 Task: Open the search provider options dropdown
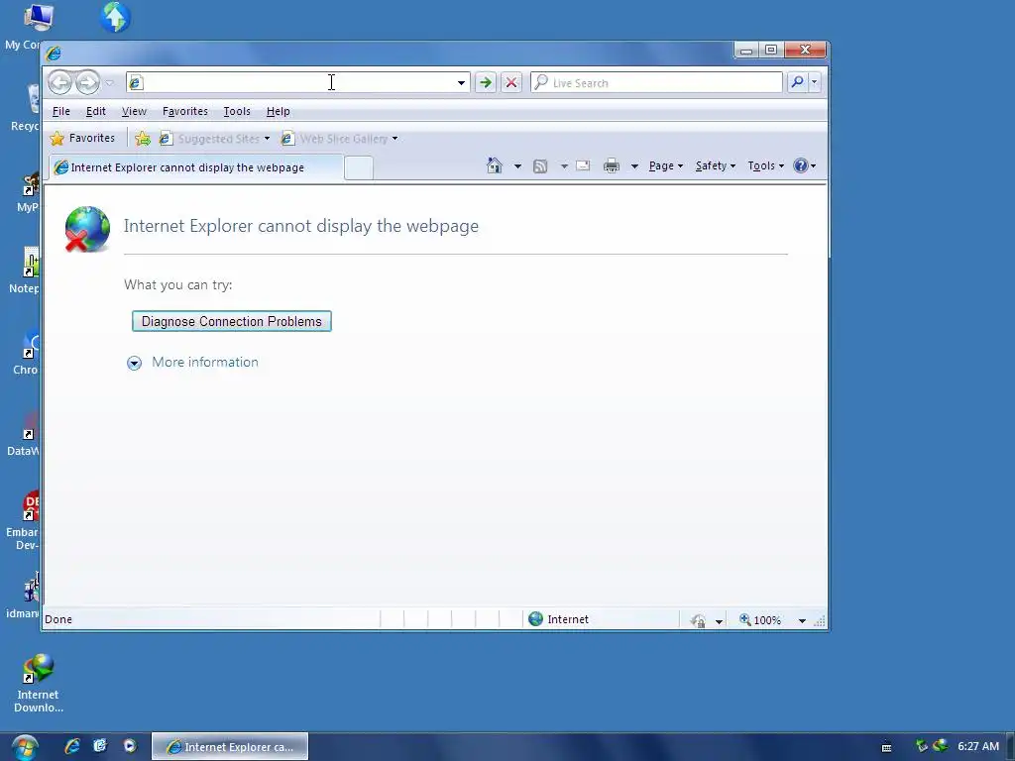click(815, 81)
